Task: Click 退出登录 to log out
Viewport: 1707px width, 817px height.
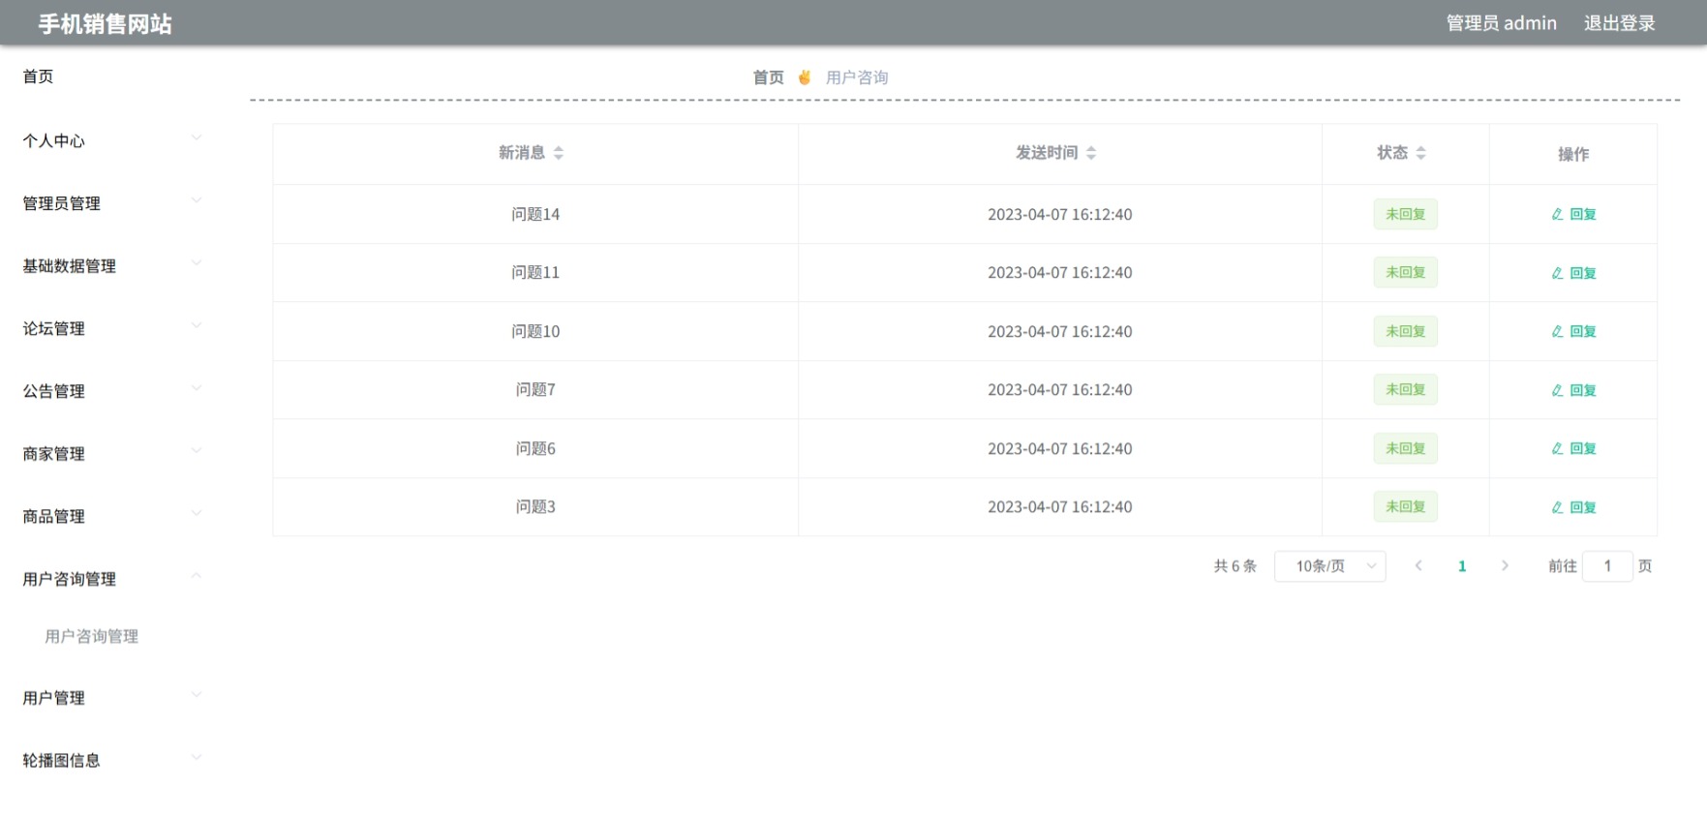Action: 1619,23
